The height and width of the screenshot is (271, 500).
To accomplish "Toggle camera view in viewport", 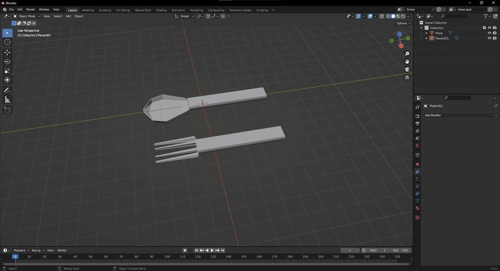I will [407, 70].
